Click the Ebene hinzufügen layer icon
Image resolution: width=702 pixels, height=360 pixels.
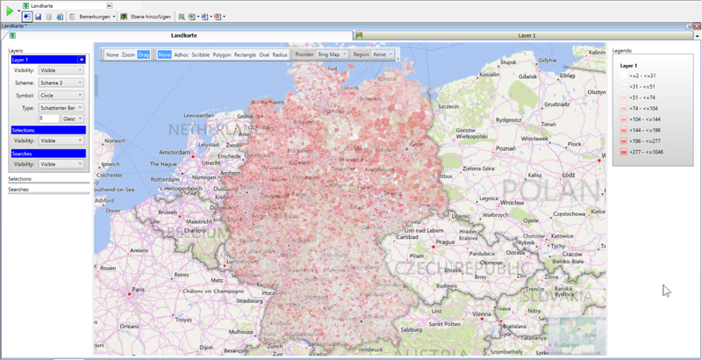point(124,17)
